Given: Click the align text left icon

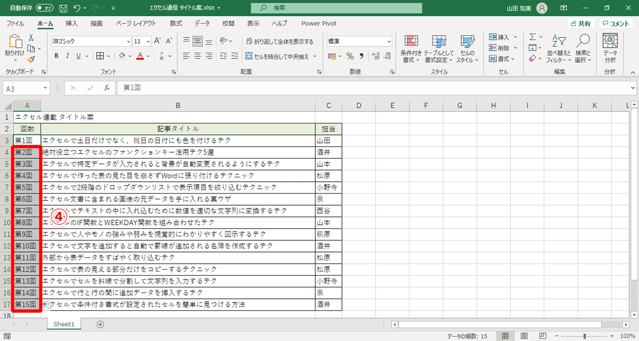Looking at the screenshot, I should tap(186, 55).
